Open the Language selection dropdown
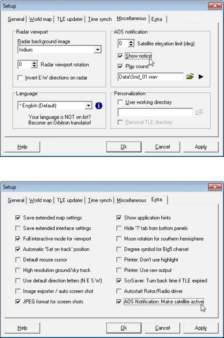Screen dimensions: 224x338 click(88, 106)
